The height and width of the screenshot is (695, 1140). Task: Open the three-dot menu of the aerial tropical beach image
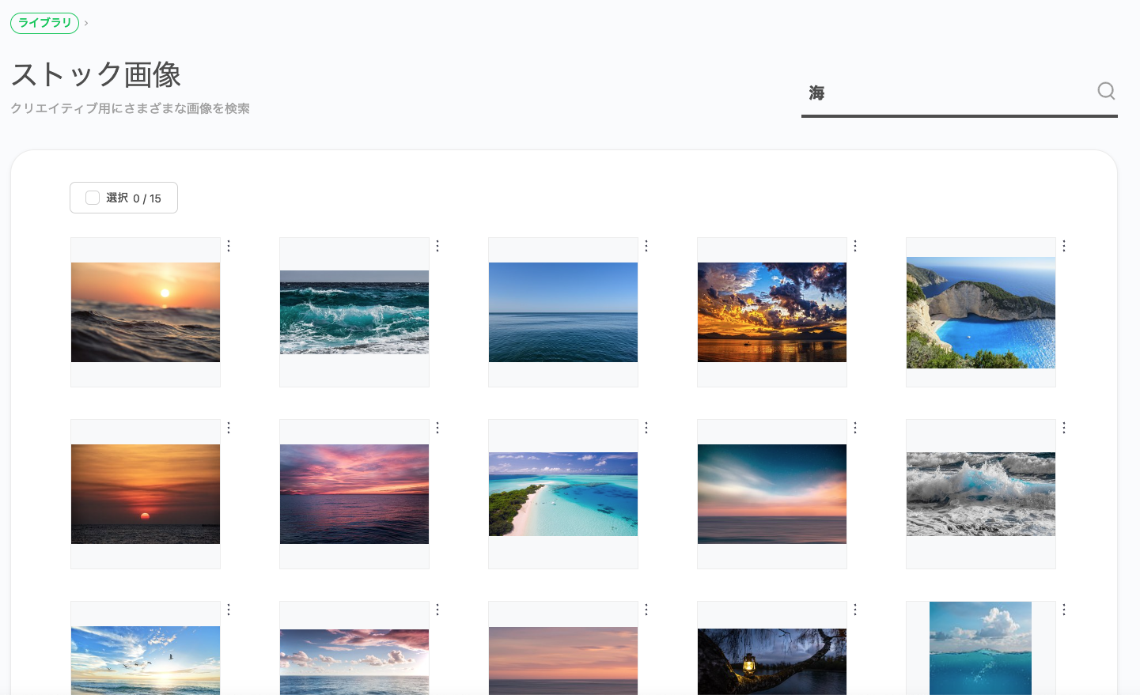tap(646, 428)
